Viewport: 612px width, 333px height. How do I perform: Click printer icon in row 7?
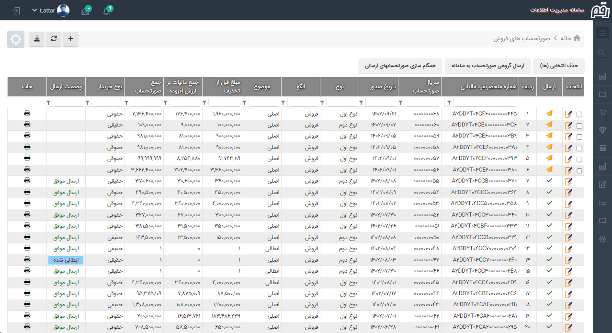27,181
